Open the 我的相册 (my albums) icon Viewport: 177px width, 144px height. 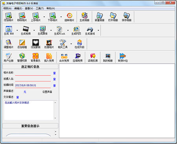[x=108, y=57]
